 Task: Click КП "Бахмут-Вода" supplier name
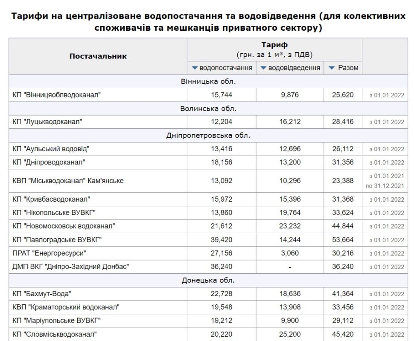(x=42, y=294)
